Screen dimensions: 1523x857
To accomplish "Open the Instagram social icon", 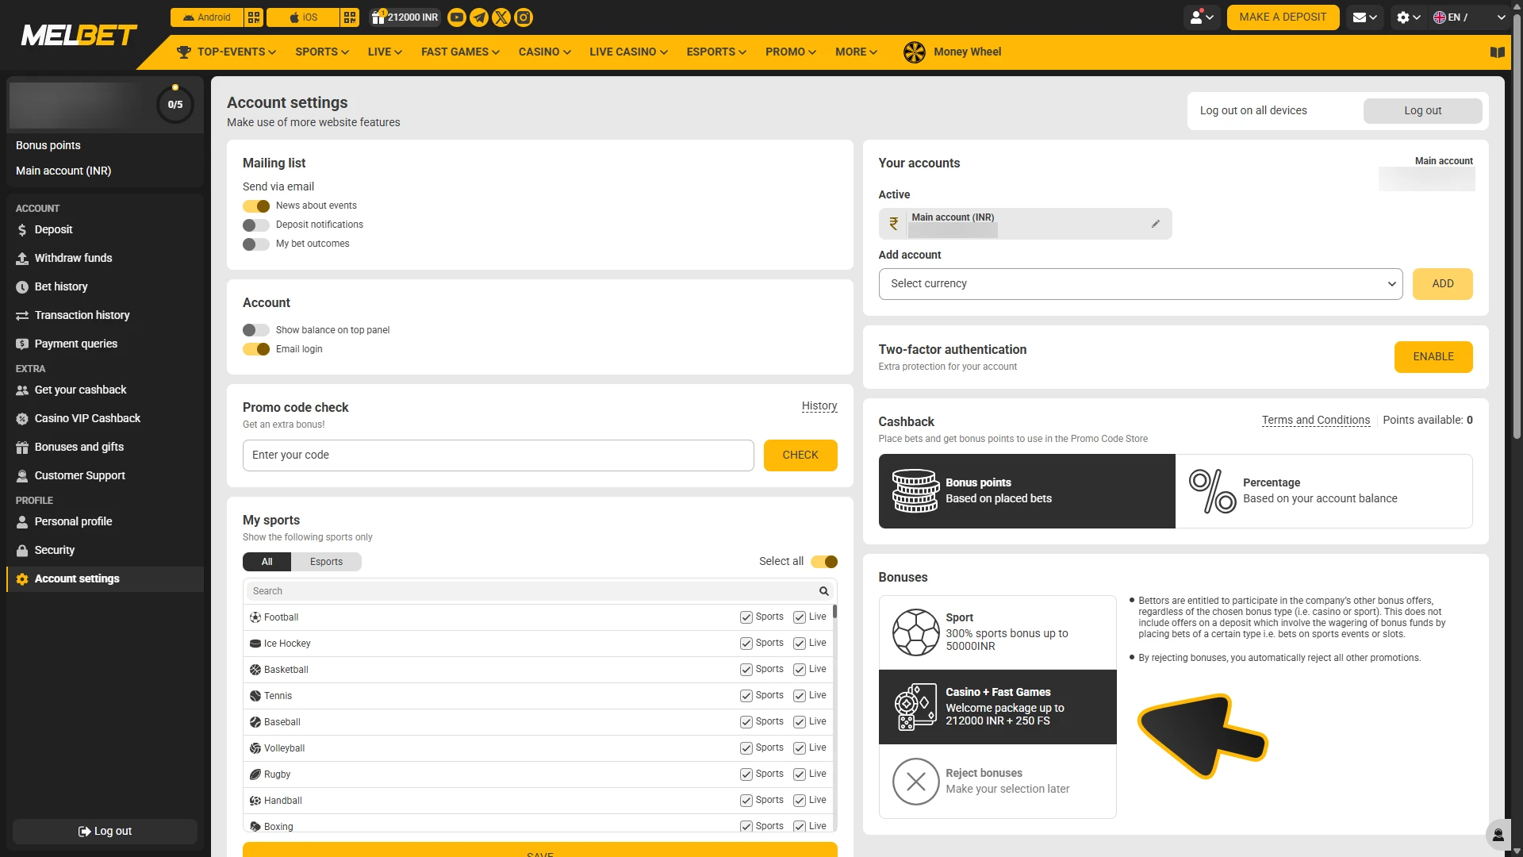I will point(524,17).
